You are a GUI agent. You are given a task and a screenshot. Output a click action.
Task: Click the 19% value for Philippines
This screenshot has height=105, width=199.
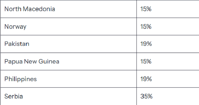pyautogui.click(x=146, y=79)
